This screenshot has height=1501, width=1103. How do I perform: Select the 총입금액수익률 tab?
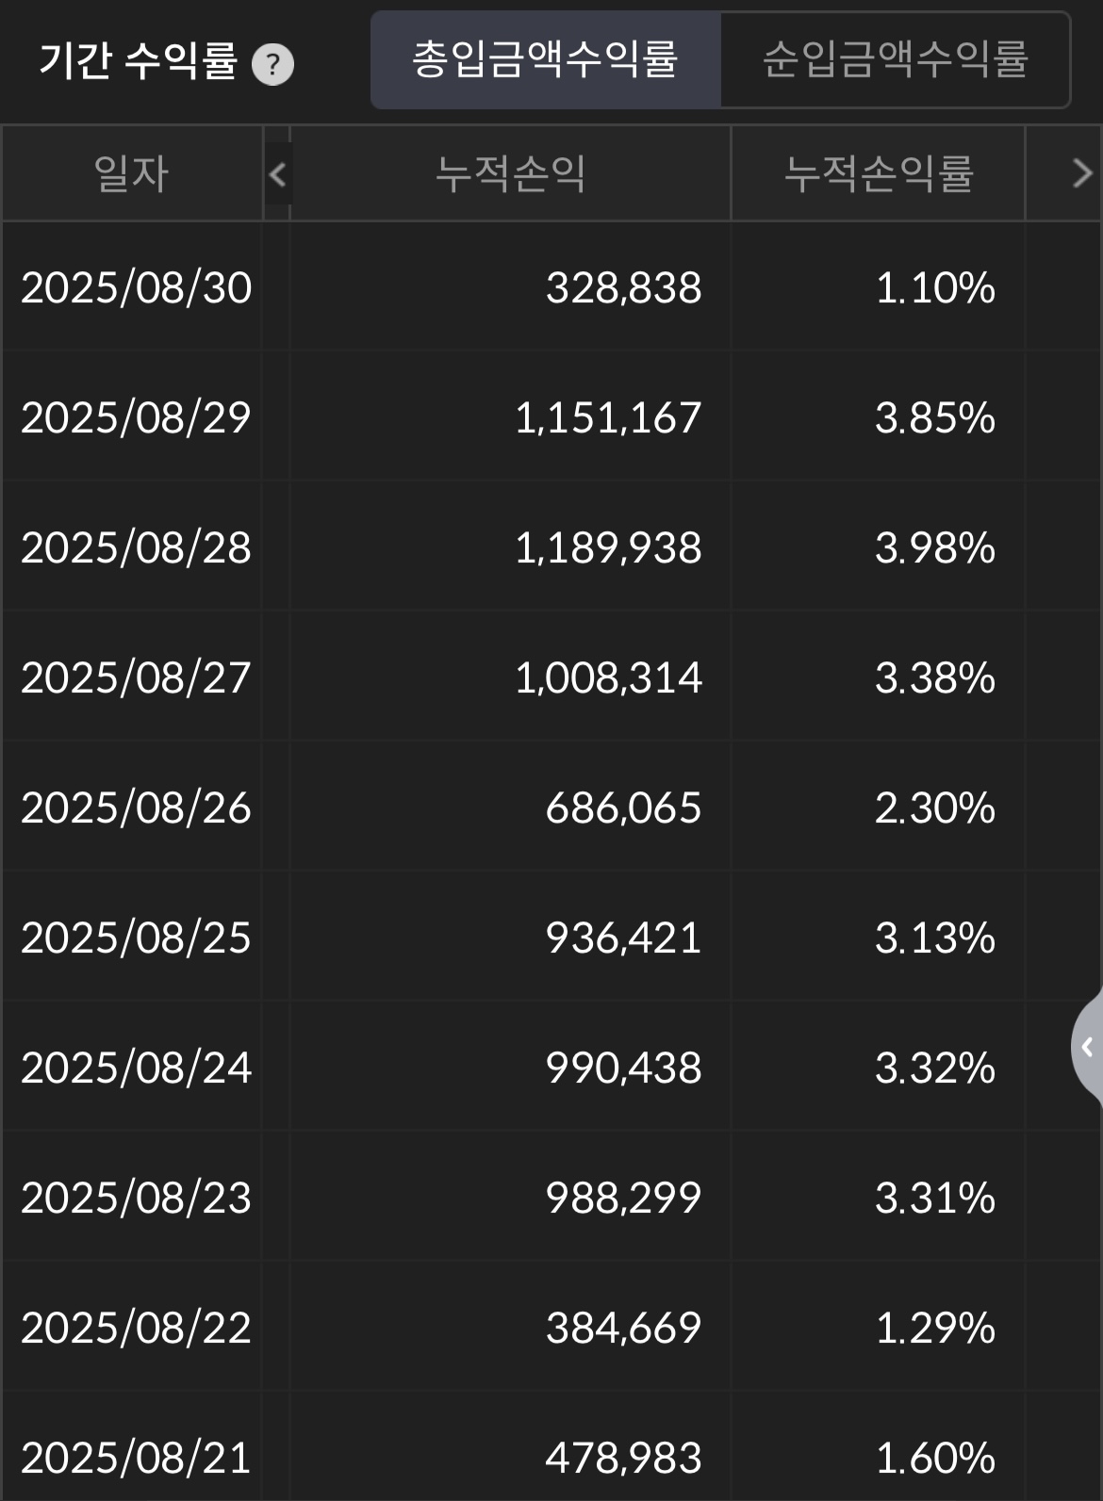point(546,59)
